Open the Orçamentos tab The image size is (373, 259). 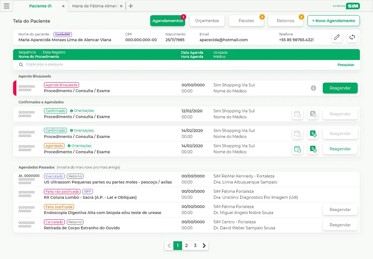207,21
